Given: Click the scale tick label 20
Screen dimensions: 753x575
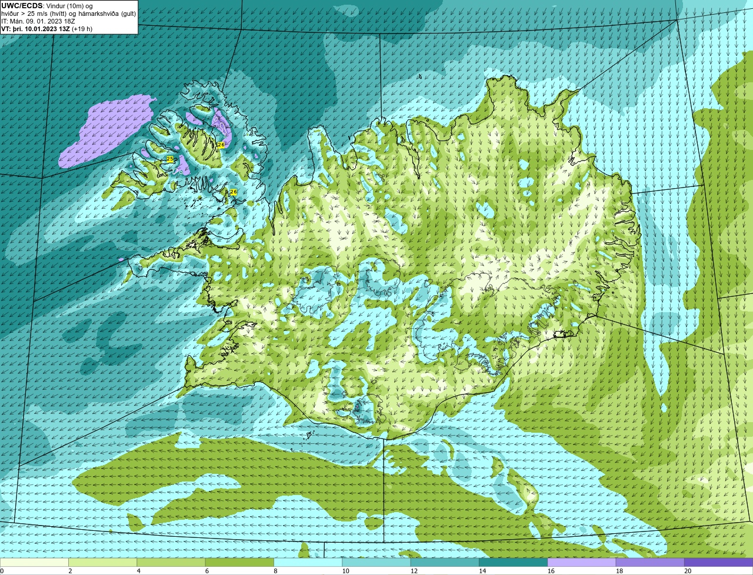Looking at the screenshot, I should [x=688, y=571].
